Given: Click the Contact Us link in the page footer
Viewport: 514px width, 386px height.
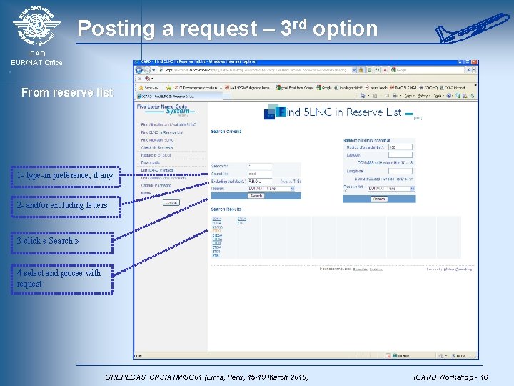Looking at the screenshot, I should (x=360, y=269).
